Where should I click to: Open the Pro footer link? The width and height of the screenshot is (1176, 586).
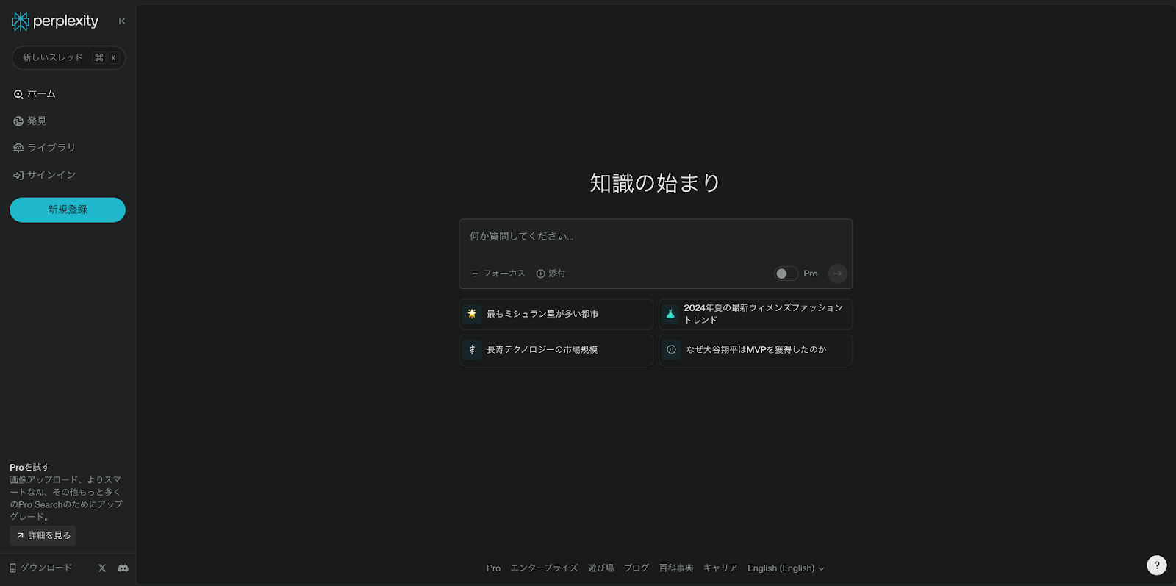493,568
